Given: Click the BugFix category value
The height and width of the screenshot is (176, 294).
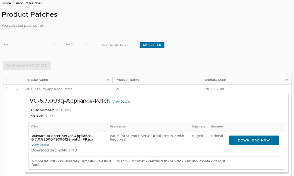Looking at the screenshot, I should (198, 136).
